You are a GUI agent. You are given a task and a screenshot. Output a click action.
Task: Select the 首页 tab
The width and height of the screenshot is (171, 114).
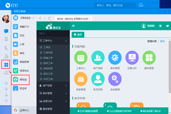point(78,35)
